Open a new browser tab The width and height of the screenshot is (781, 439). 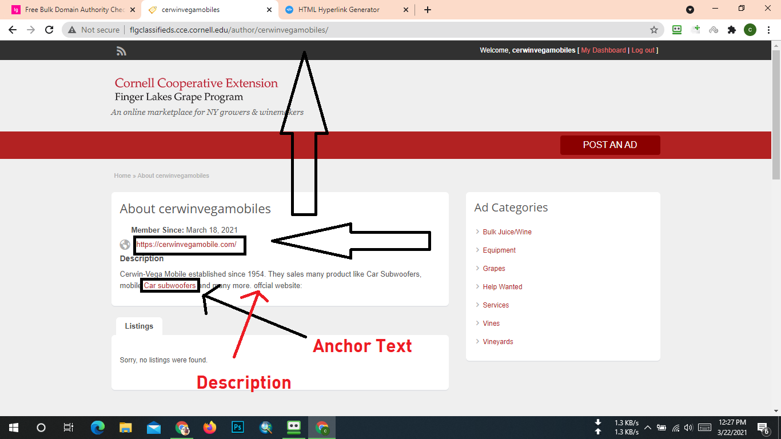428,10
